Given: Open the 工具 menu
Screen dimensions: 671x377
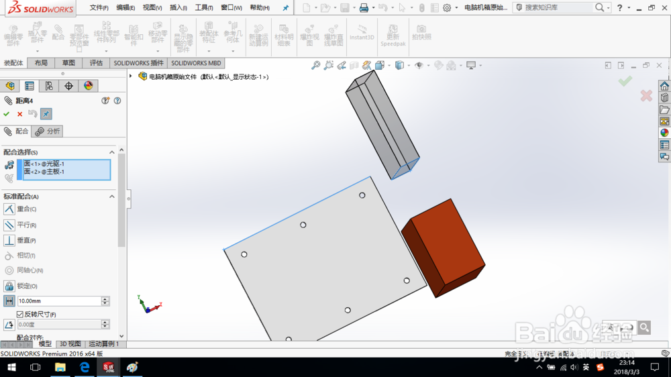Looking at the screenshot, I should coord(204,7).
